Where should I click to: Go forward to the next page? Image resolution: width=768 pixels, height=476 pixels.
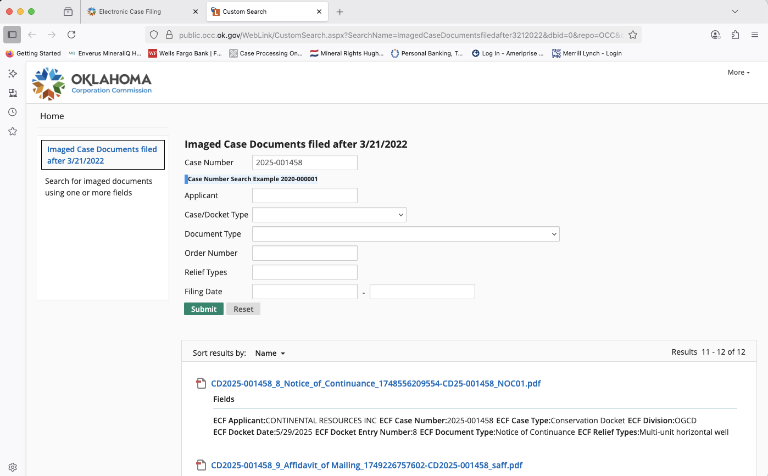pos(52,35)
